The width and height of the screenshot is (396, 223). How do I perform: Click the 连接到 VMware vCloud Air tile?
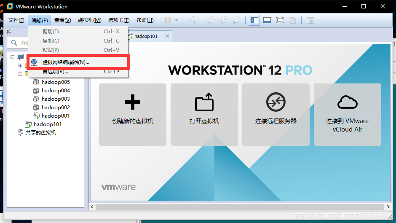(x=347, y=115)
